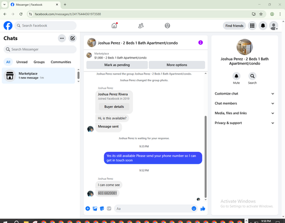Open Chrome three-dot menu

[x=280, y=14]
